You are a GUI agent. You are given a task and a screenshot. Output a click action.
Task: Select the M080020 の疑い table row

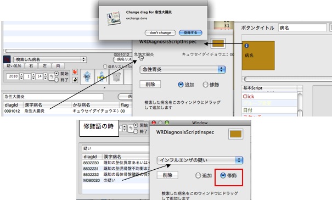116,180
